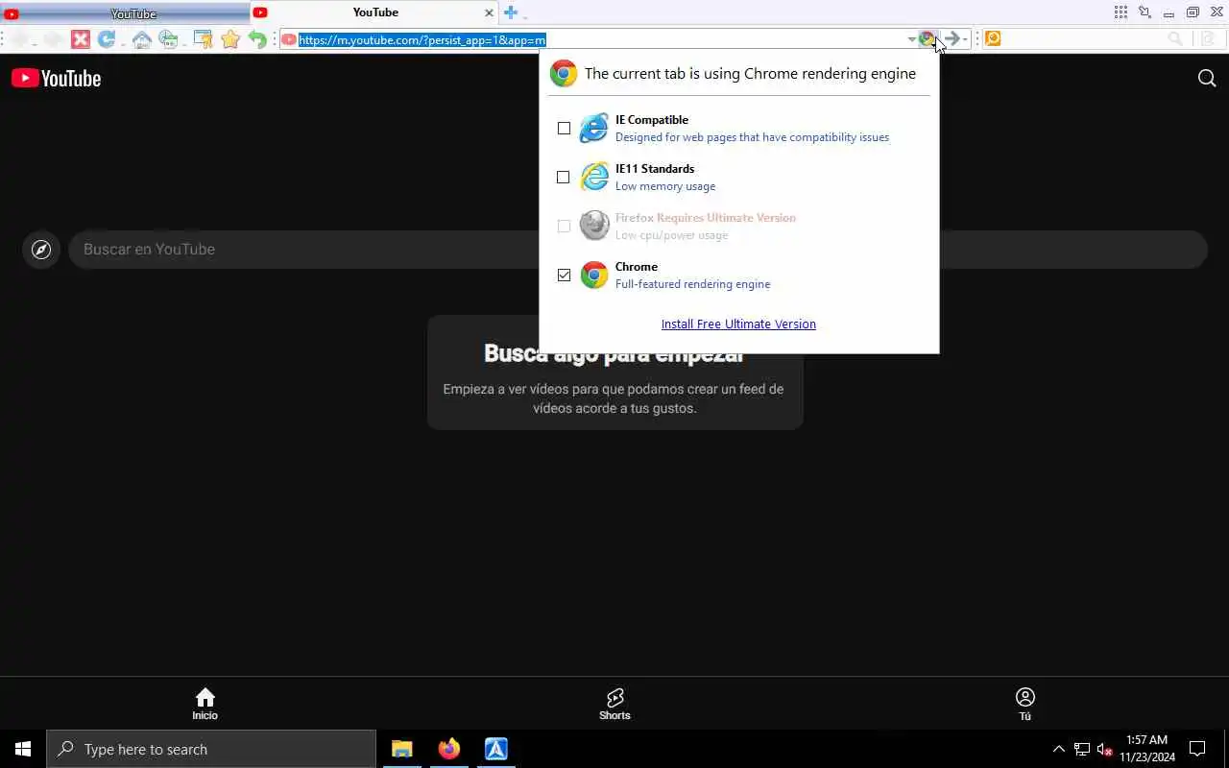Screen dimensions: 1229x768
Task: Go to YouTube Inicio home tab
Action: [205, 704]
